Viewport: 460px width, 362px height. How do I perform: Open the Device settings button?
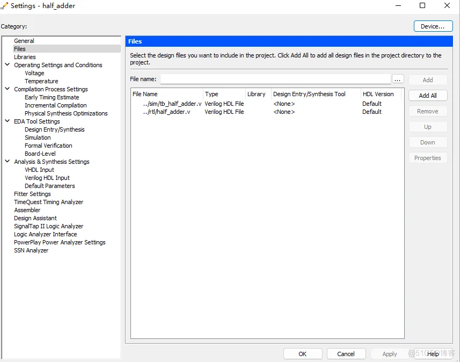click(433, 26)
